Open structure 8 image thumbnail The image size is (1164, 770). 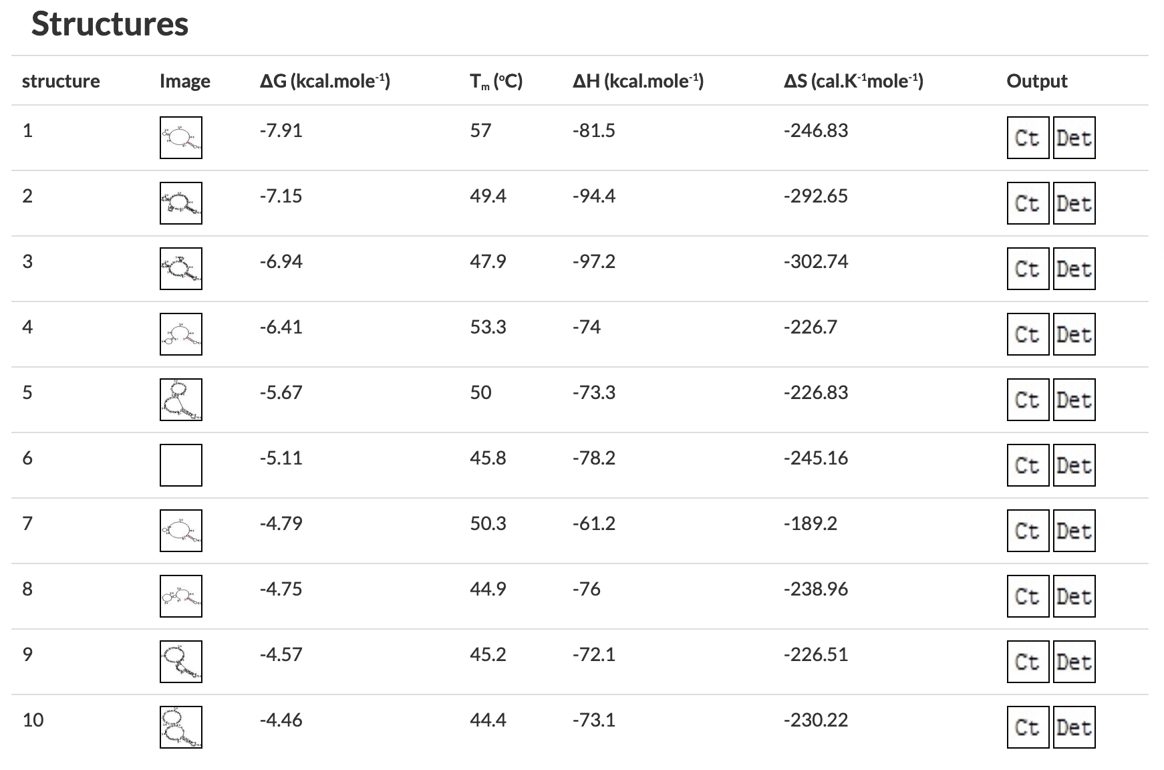181,596
